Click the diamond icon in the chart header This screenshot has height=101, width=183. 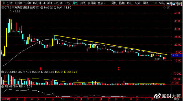(x=164, y=8)
